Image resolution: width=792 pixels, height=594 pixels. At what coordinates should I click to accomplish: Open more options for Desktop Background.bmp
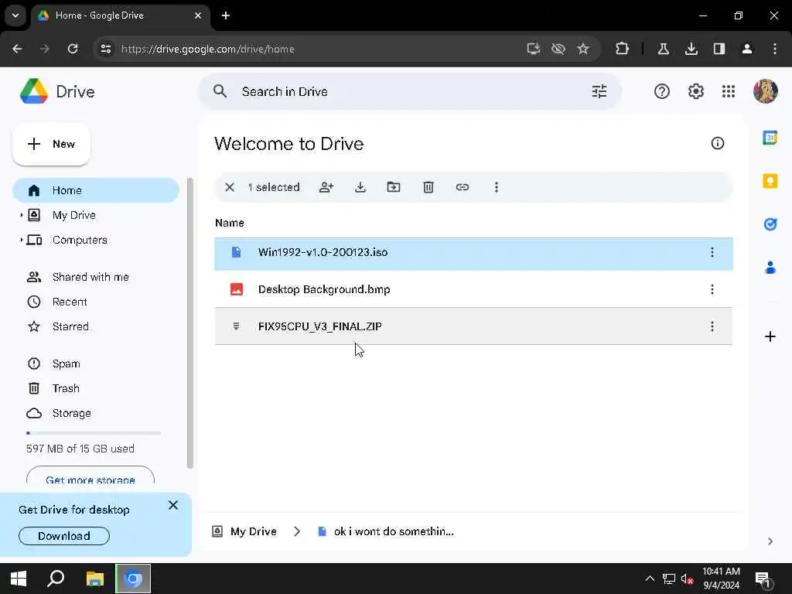pos(712,289)
